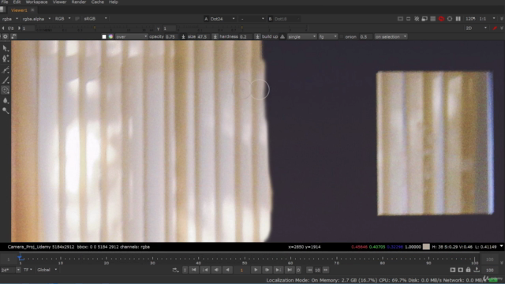Toggle the hatched proxy mode icon
The width and height of the screenshot is (505, 284).
tap(417, 19)
